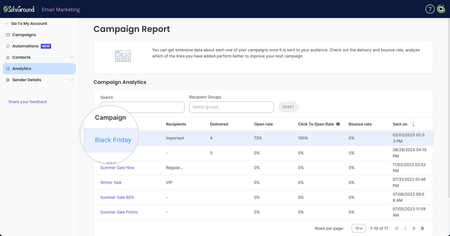This screenshot has height=236, width=450.
Task: Select Analytics in the sidebar
Action: pos(39,69)
